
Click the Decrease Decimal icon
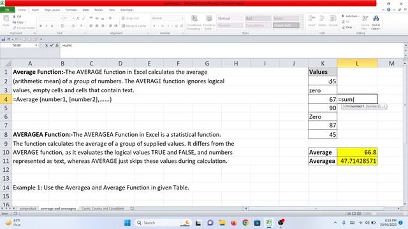[181, 26]
